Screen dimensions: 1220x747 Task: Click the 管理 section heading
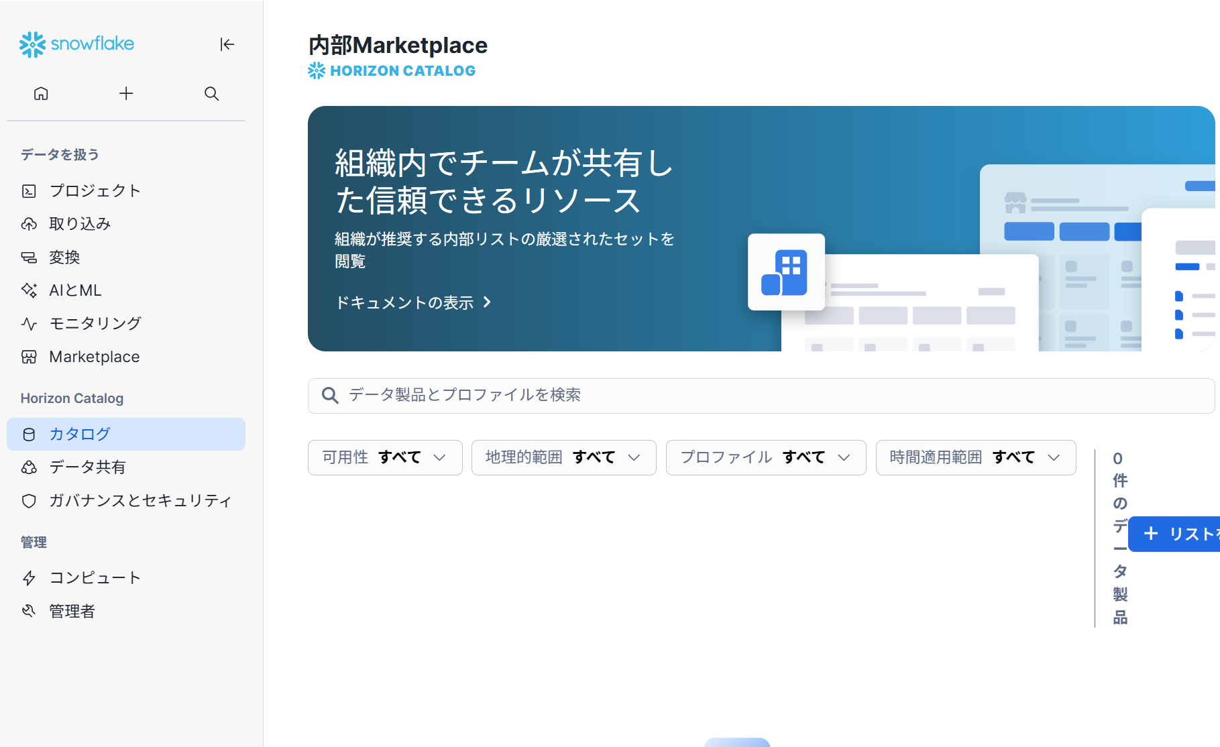[34, 542]
